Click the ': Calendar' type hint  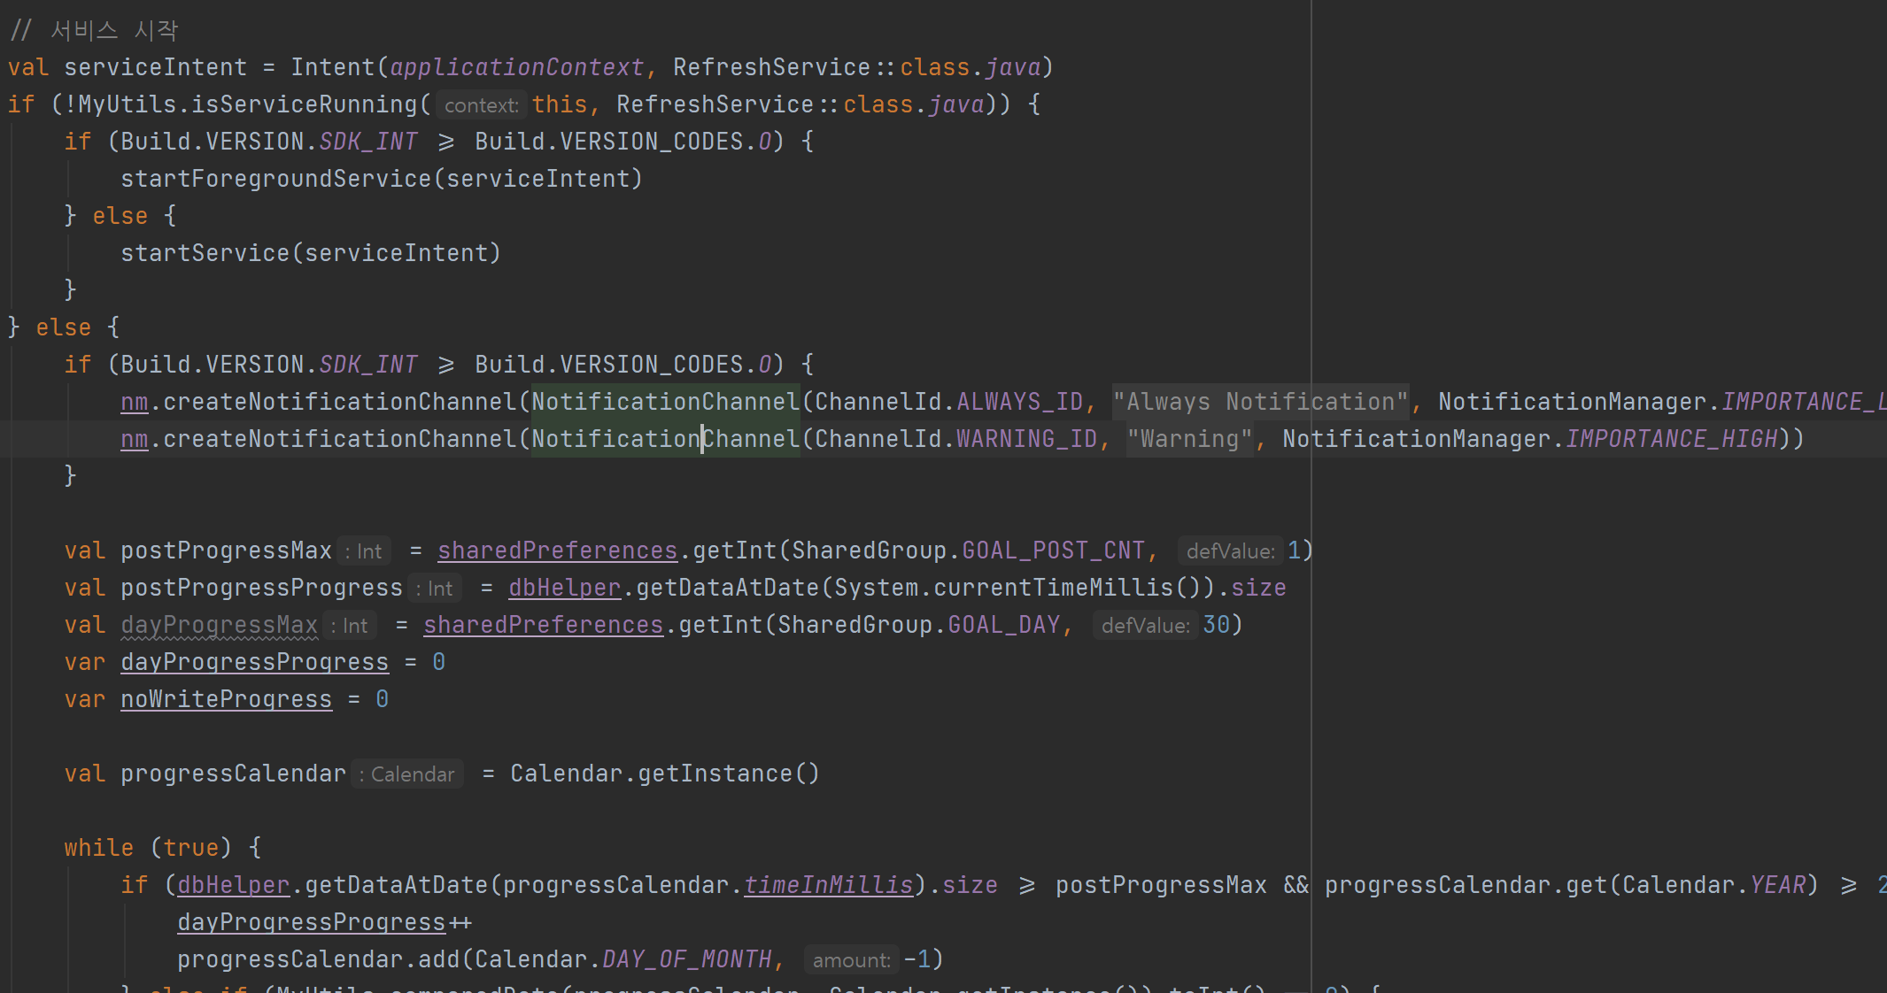click(407, 775)
